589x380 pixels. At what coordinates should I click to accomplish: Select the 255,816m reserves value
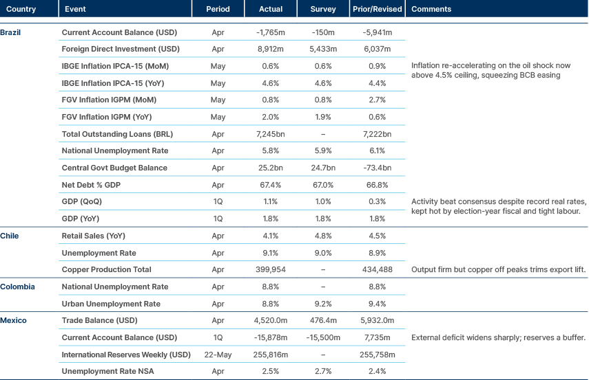click(271, 355)
